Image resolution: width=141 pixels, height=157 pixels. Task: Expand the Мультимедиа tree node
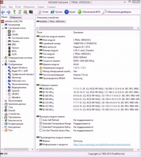tap(3, 101)
